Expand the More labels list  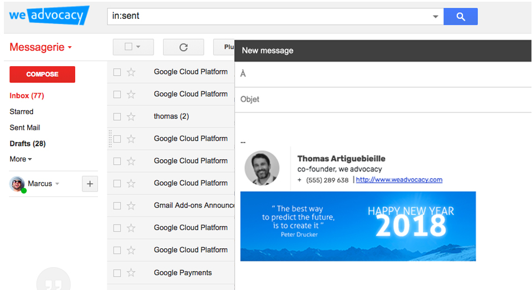(x=21, y=159)
